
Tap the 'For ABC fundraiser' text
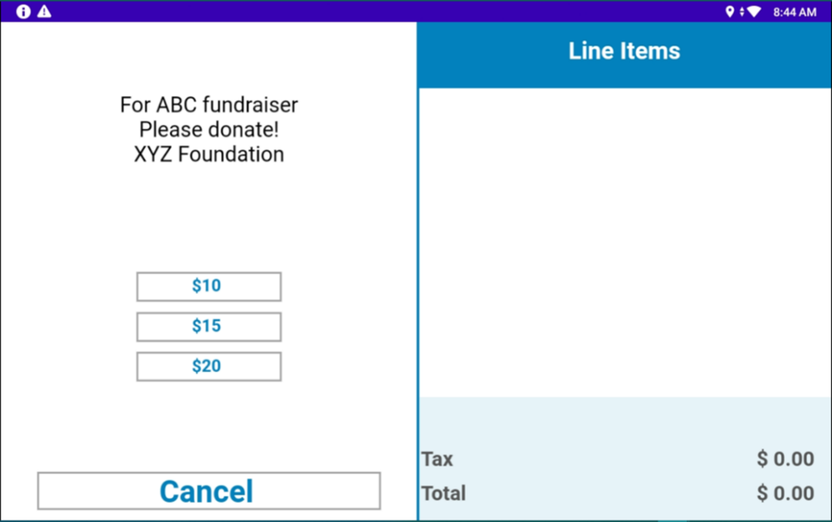[209, 105]
